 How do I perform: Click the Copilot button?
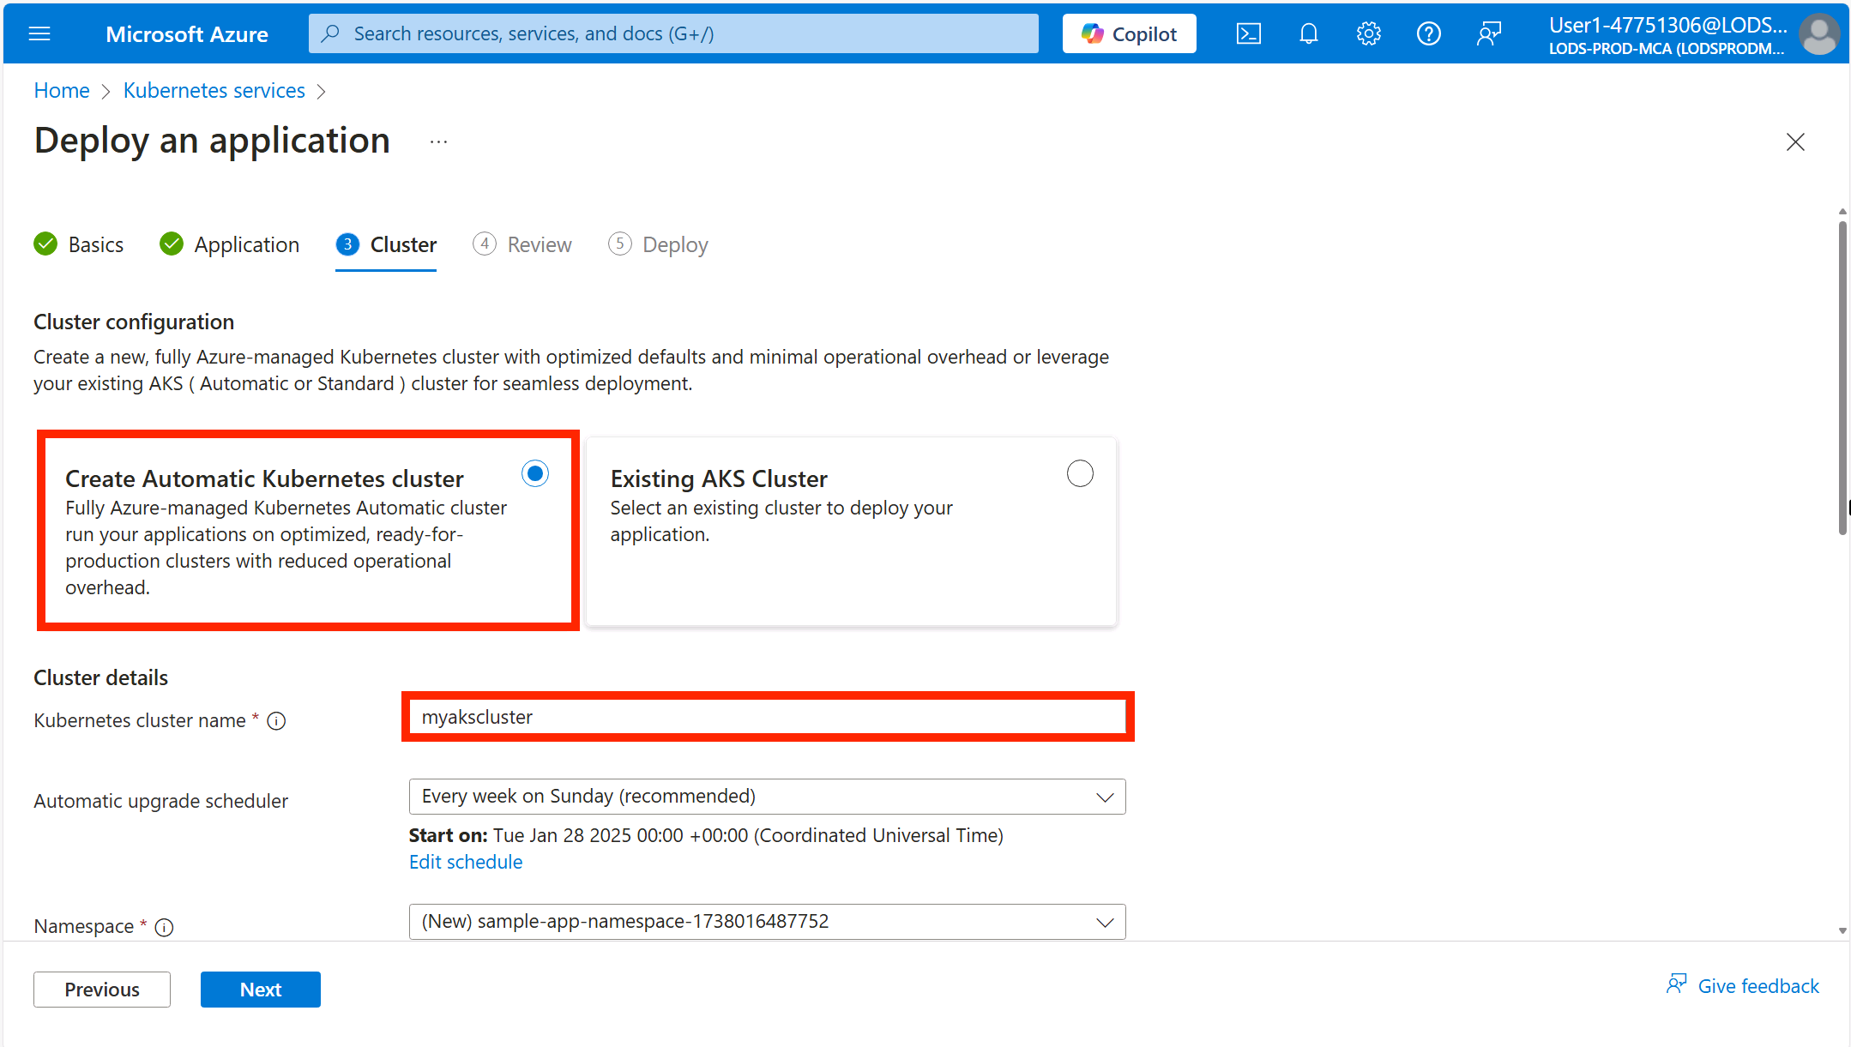pyautogui.click(x=1129, y=33)
